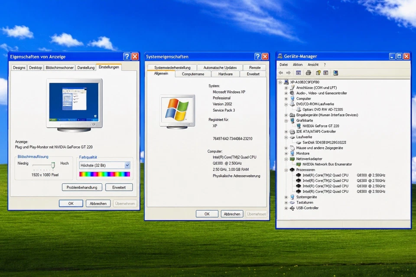Click the help button in Systemeigenschaften title bar
The width and height of the screenshot is (416, 277).
(257, 56)
